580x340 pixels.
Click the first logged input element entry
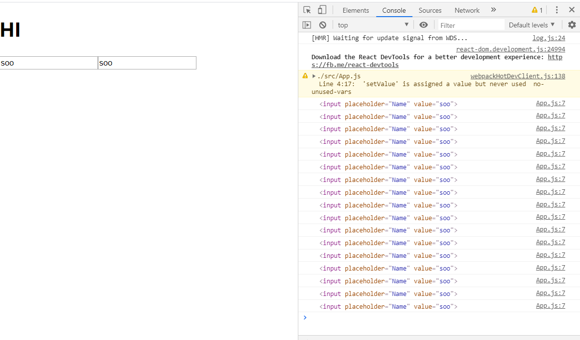tap(388, 104)
